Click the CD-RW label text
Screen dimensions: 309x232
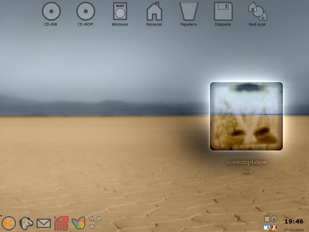coord(51,24)
